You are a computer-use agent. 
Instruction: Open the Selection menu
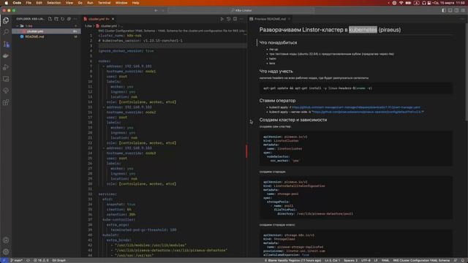pyautogui.click(x=54, y=3)
